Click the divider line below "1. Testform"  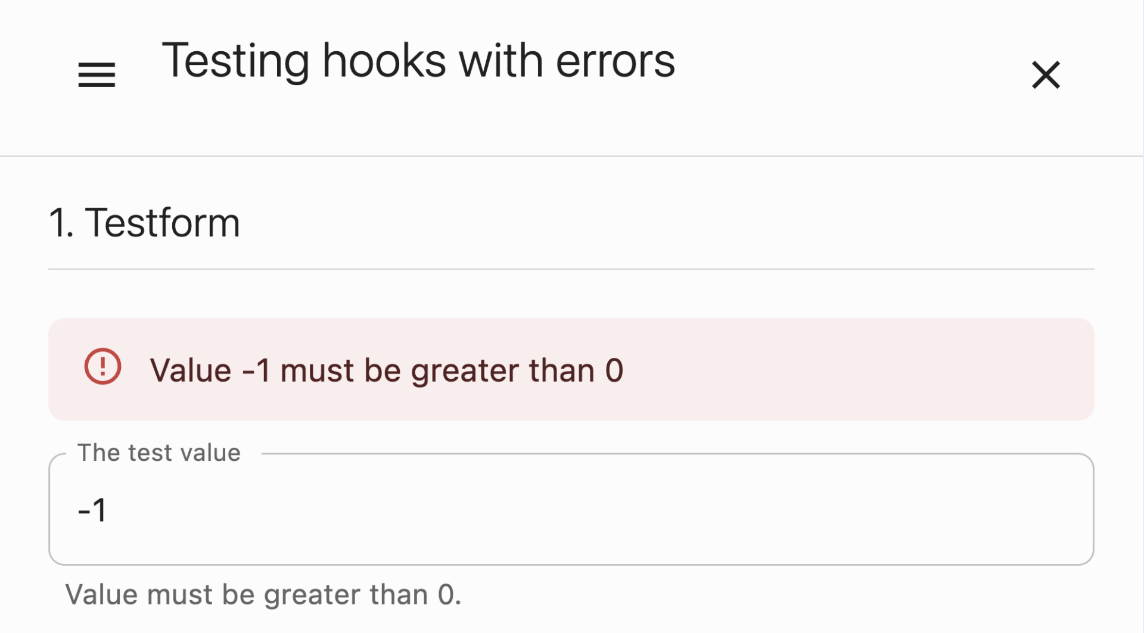pyautogui.click(x=571, y=269)
